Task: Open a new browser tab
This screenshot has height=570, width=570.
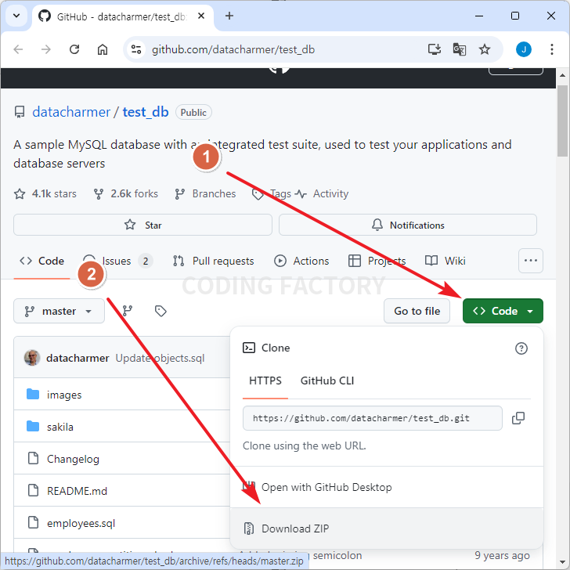Action: (x=229, y=16)
